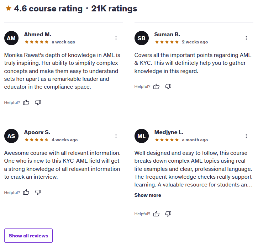Select the AM avatar of Ahmed M.
The height and width of the screenshot is (247, 258).
(x=11, y=38)
